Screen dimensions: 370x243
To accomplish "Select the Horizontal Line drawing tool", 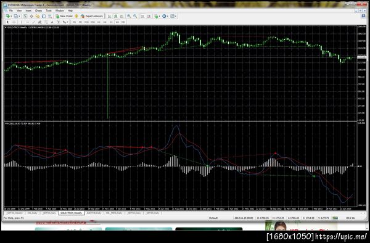I will pos(28,22).
